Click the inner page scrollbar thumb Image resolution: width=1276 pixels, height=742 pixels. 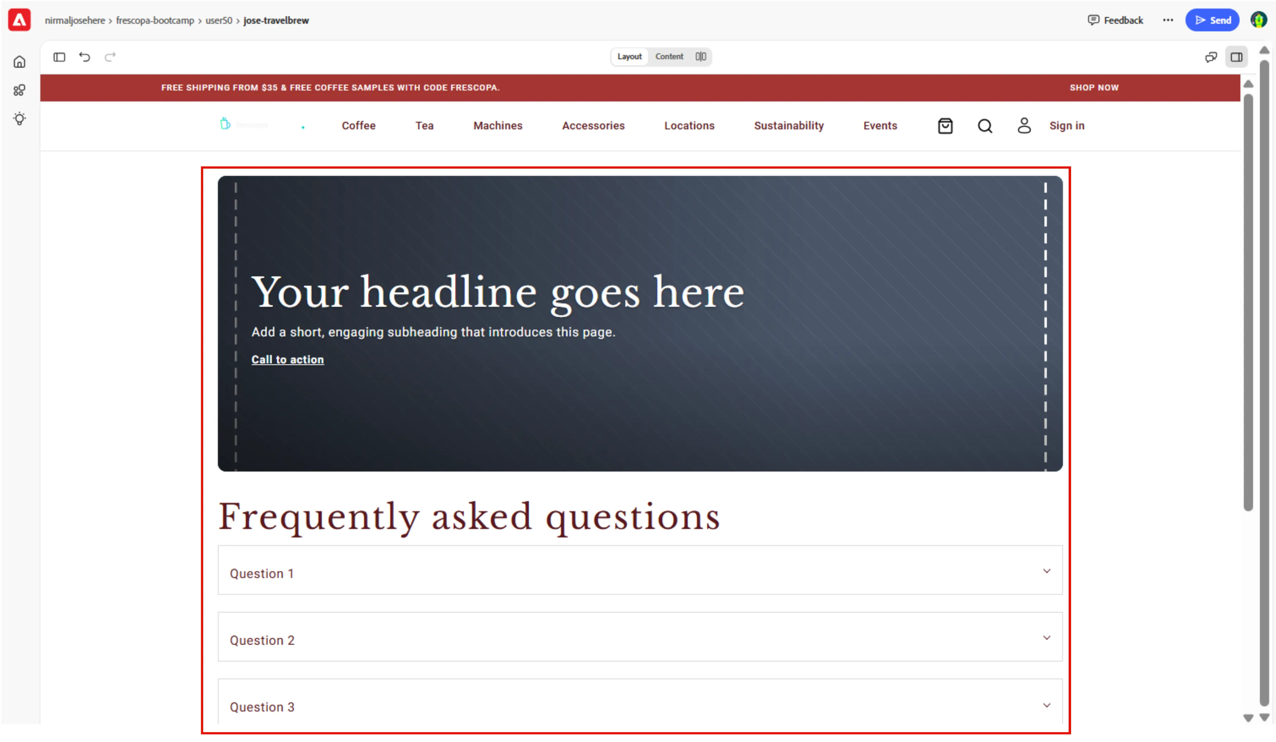(x=1248, y=303)
